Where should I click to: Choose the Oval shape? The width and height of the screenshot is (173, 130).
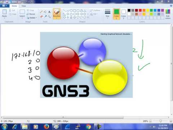click(71, 10)
